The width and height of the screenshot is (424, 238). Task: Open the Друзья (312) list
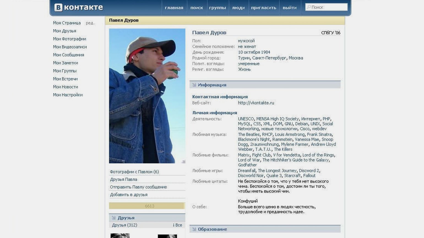click(x=124, y=225)
